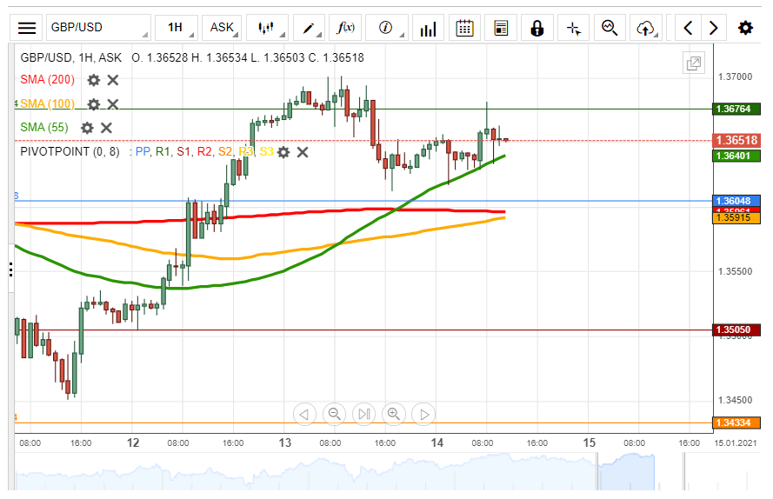This screenshot has width=773, height=499.
Task: Click the SMA (100) label
Action: (47, 103)
